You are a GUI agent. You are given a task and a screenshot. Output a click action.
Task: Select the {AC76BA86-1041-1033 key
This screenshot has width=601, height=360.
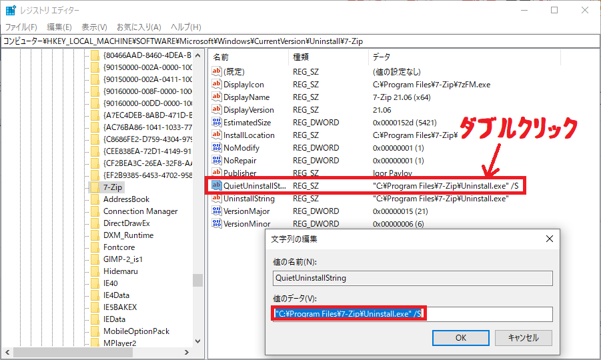[147, 127]
